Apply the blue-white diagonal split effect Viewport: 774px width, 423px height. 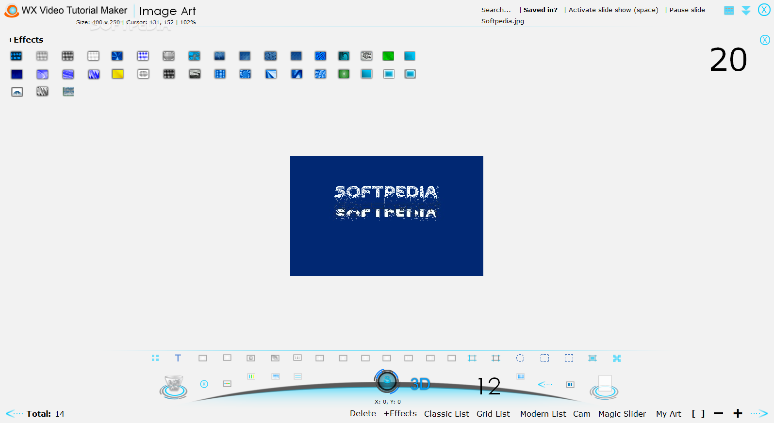coord(271,74)
